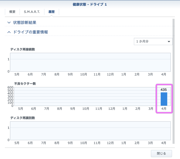Click the 5月 label under ディスク再接続数 chart
Image resolution: width=180 pixels, height=159 pixels.
coord(17,74)
